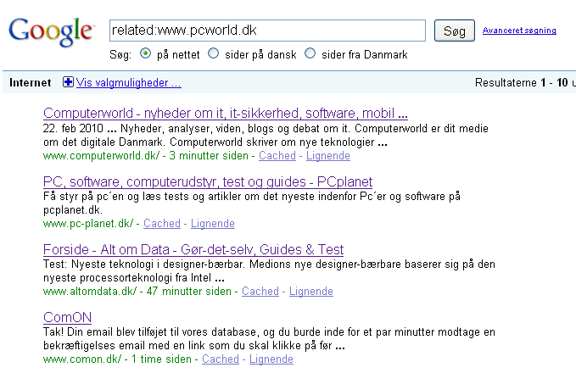
Task: Expand "Vis valgmuligheder" options panel
Action: point(128,83)
